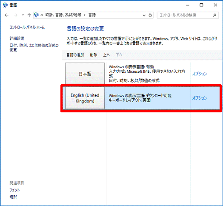
Task: Open the 場所 related link
Action: [13, 197]
